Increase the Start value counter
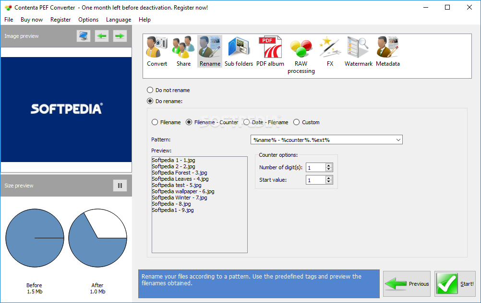 tap(329, 178)
